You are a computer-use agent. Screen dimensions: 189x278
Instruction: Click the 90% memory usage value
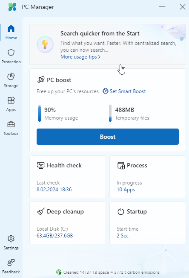(x=50, y=110)
